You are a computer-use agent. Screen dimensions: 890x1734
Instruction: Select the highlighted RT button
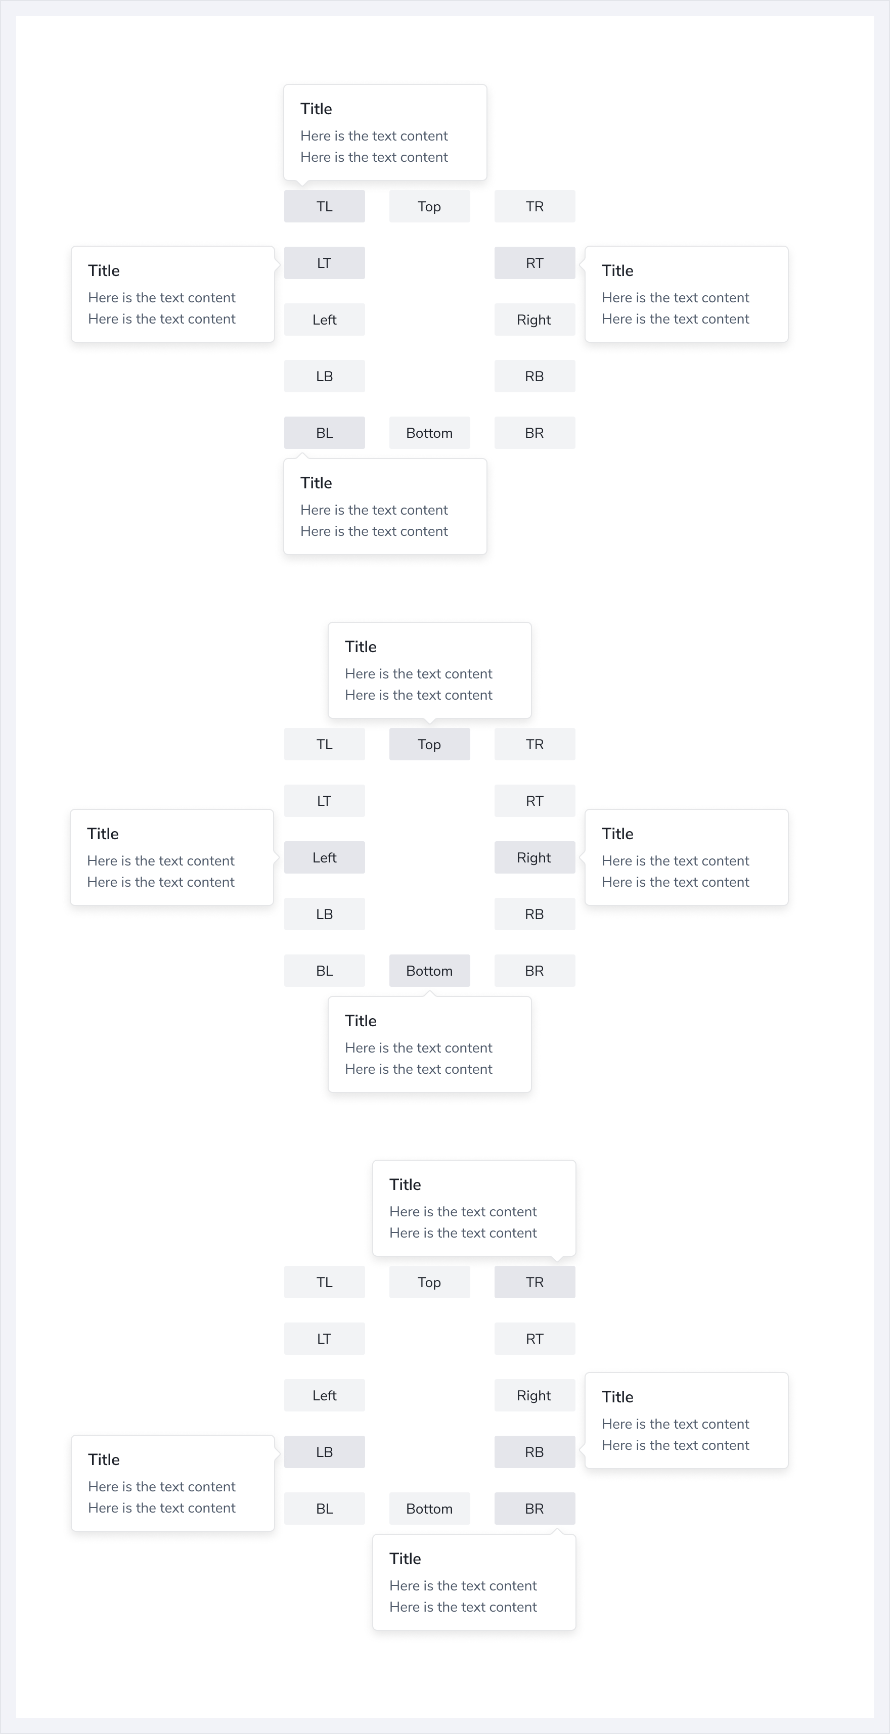(x=534, y=262)
